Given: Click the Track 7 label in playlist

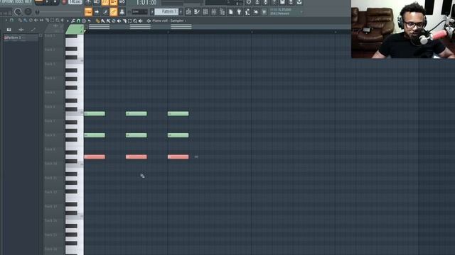Looking at the screenshot, I should click(50, 121).
